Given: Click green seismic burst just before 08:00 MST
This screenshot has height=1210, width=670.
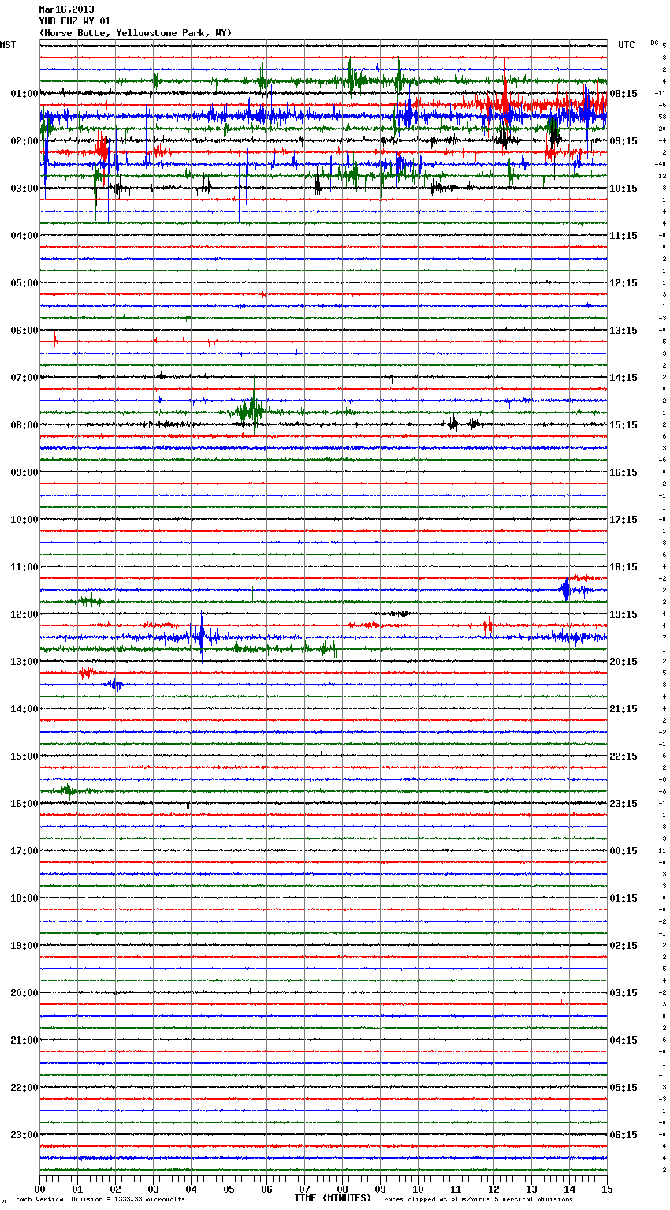Looking at the screenshot, I should tap(251, 411).
